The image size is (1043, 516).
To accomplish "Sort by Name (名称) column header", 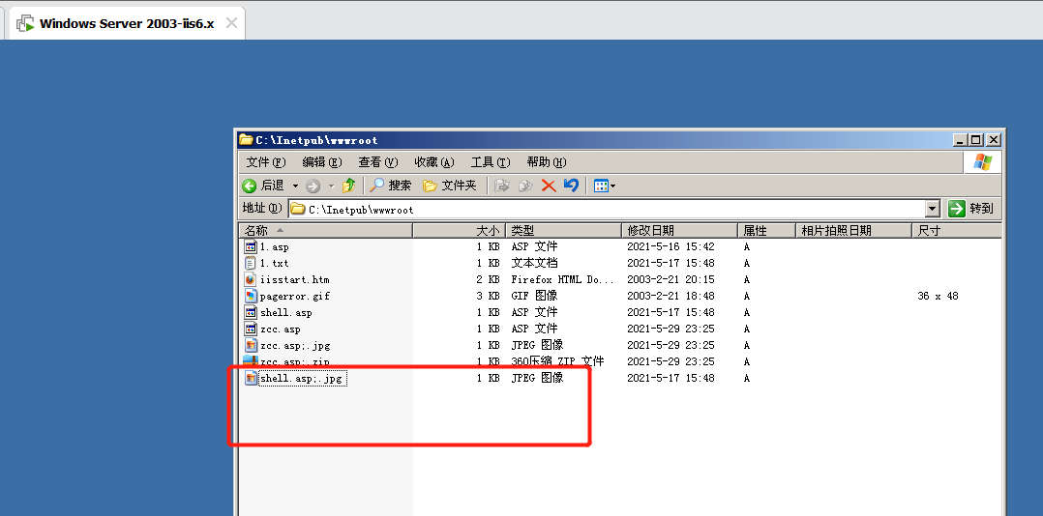I will click(326, 230).
